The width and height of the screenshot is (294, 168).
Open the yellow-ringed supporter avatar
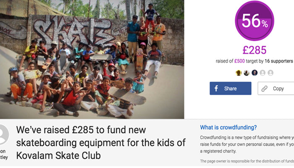239,73
